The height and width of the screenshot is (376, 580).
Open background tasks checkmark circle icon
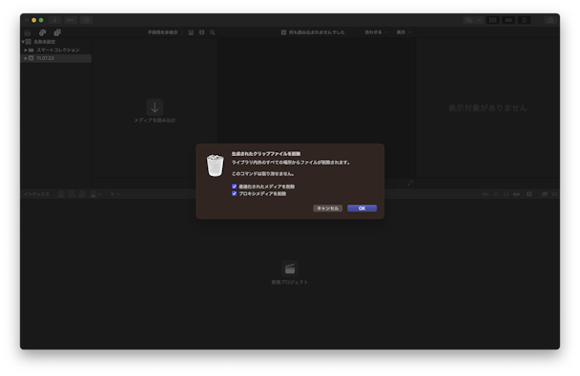click(86, 20)
